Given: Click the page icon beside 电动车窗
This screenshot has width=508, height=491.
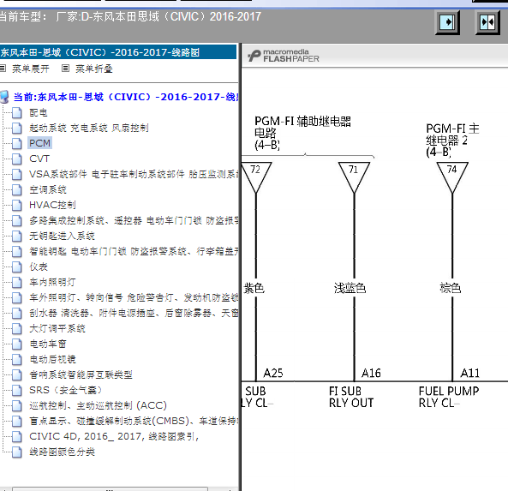Looking at the screenshot, I should point(17,344).
